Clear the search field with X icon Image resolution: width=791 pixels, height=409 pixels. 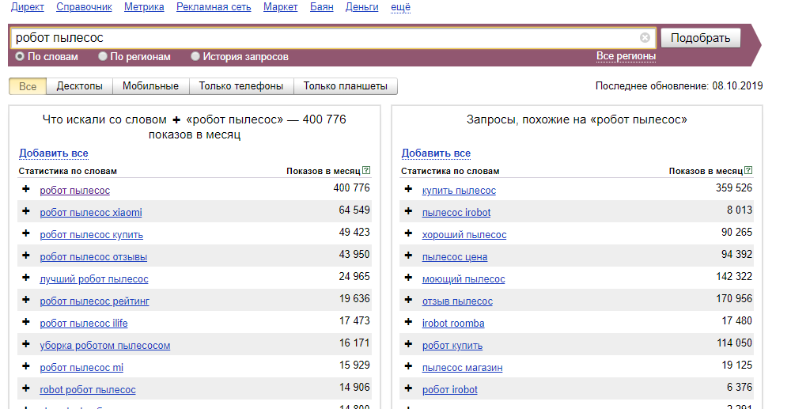[x=645, y=38]
